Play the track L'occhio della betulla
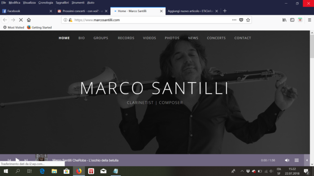The image size is (314, 176). pos(17,160)
